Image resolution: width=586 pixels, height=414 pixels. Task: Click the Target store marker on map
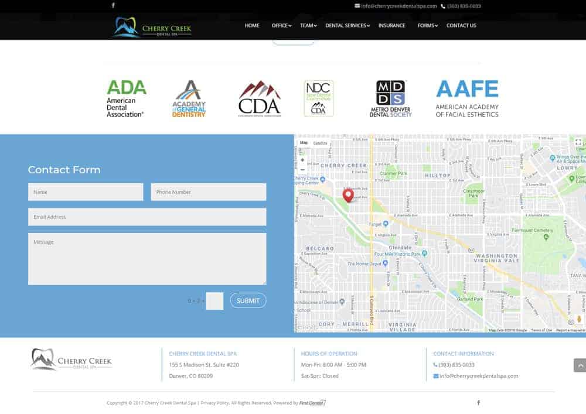pyautogui.click(x=386, y=224)
